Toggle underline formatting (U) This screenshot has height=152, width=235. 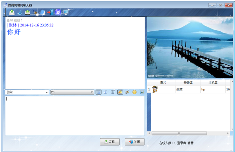(x=113, y=92)
